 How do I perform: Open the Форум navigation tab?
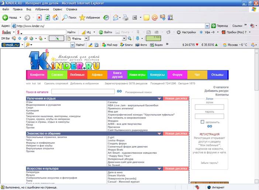coord(177,75)
